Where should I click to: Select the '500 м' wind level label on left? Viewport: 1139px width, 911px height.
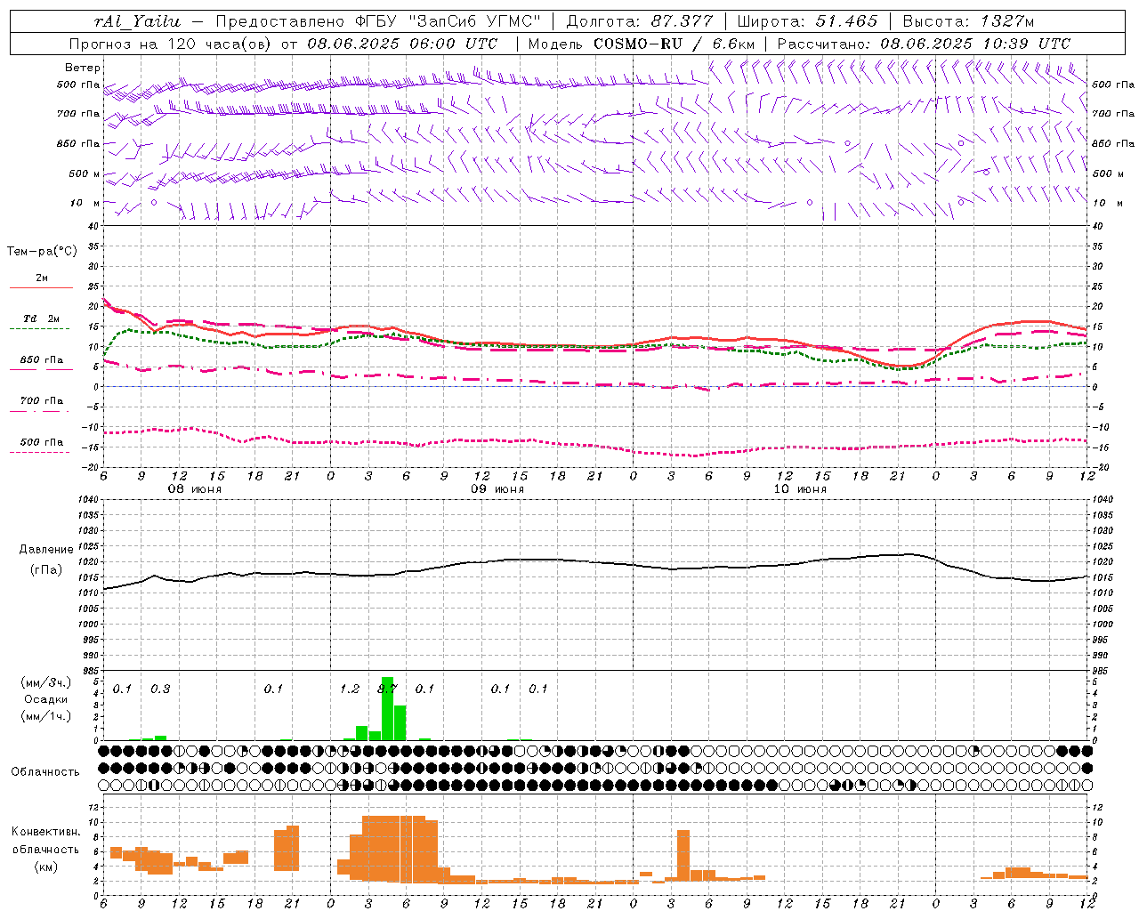point(85,173)
